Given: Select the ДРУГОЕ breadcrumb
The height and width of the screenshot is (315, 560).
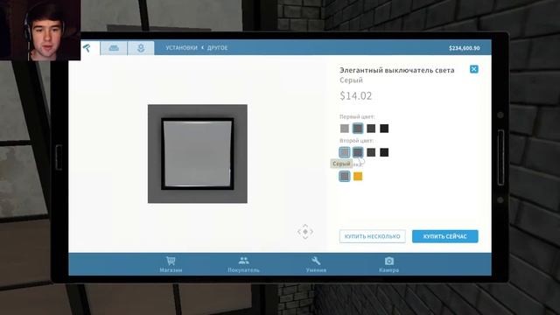Looking at the screenshot, I should coord(217,48).
